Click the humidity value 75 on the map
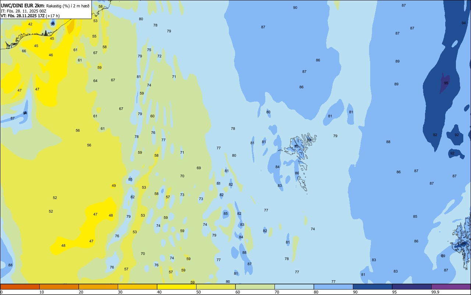The height and width of the screenshot is (295, 471). (149, 50)
